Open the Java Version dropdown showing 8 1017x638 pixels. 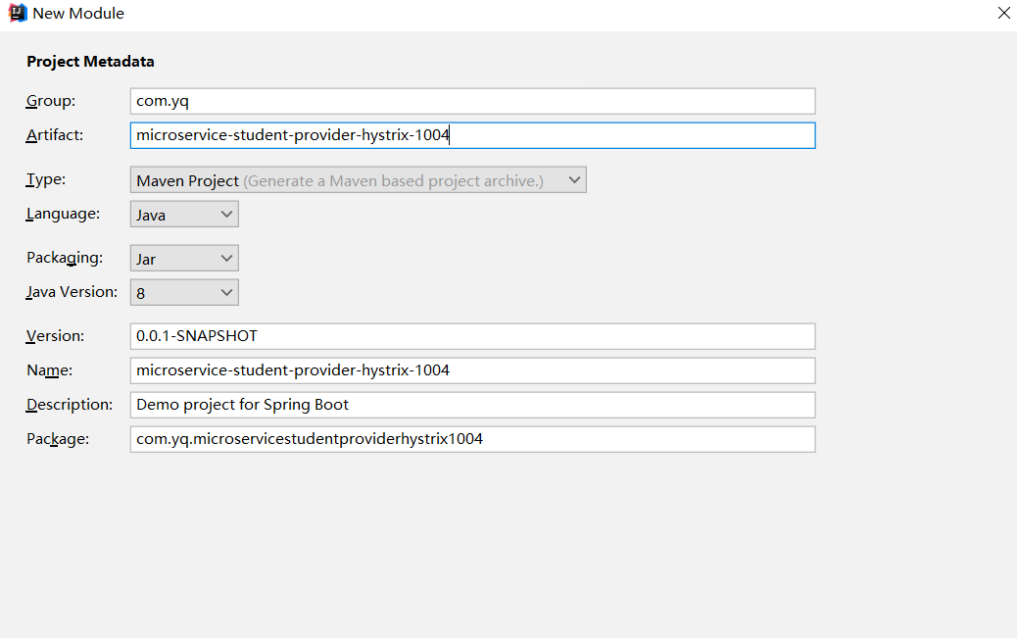pos(184,293)
